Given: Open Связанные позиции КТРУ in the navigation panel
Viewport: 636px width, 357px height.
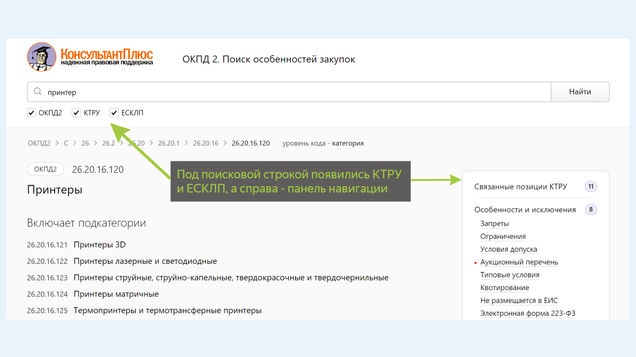Looking at the screenshot, I should pyautogui.click(x=520, y=187).
